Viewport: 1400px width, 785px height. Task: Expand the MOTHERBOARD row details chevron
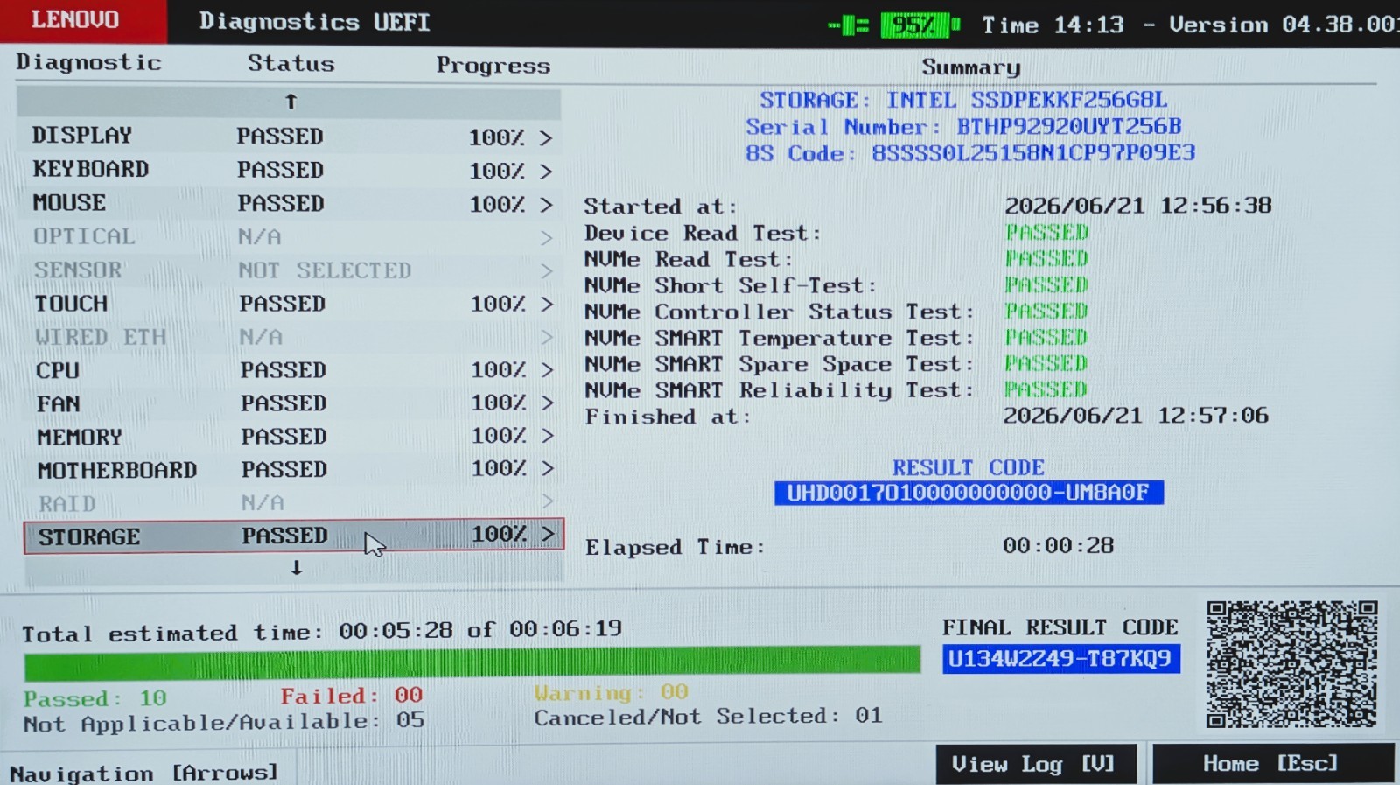click(x=547, y=468)
